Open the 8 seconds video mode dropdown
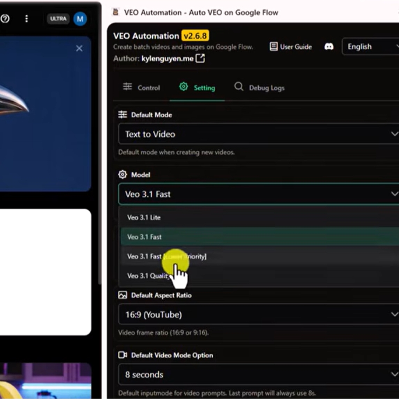This screenshot has height=399, width=399. (x=259, y=374)
